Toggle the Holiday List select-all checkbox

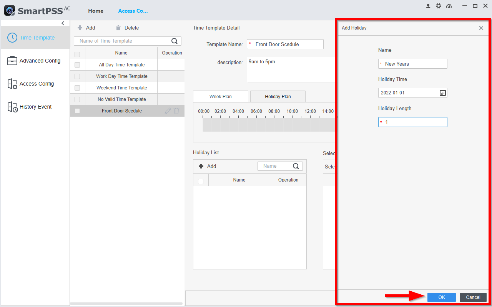(x=201, y=181)
